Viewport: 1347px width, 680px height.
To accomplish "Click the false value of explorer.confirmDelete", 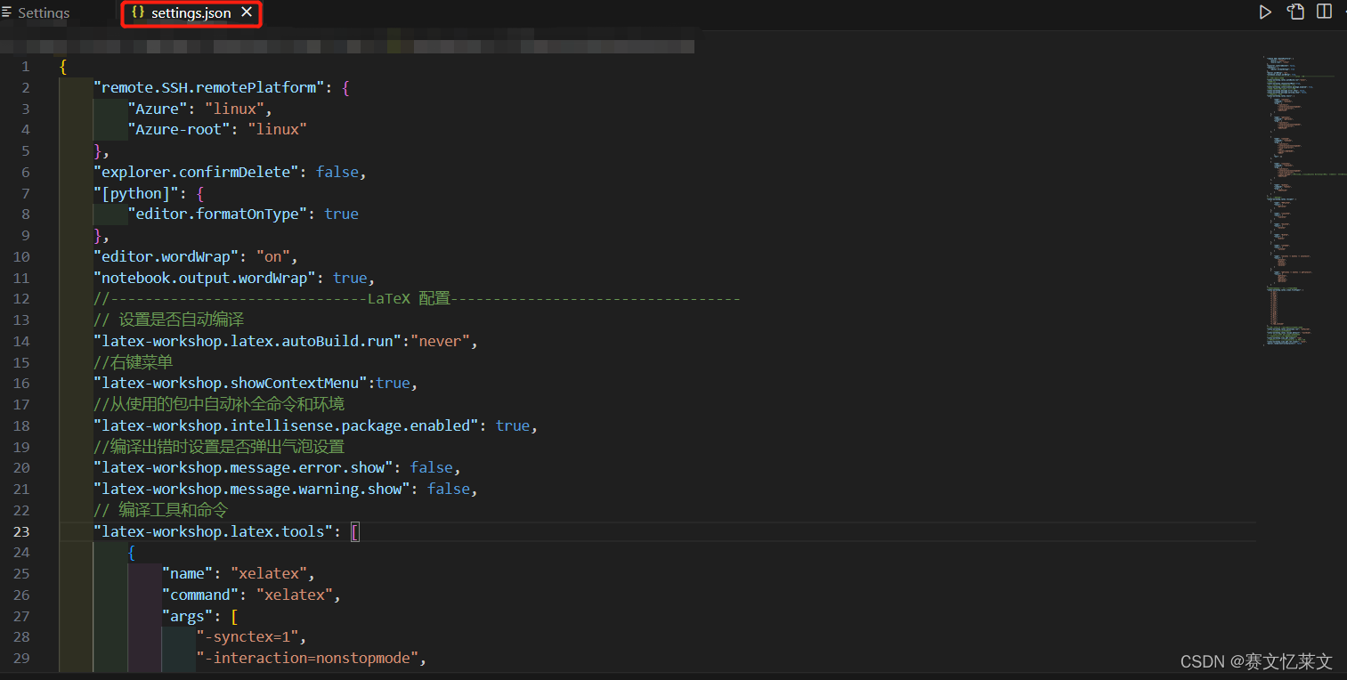I will (x=337, y=173).
